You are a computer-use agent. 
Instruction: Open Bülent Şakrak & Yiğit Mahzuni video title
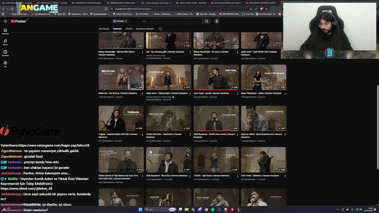coord(119,177)
